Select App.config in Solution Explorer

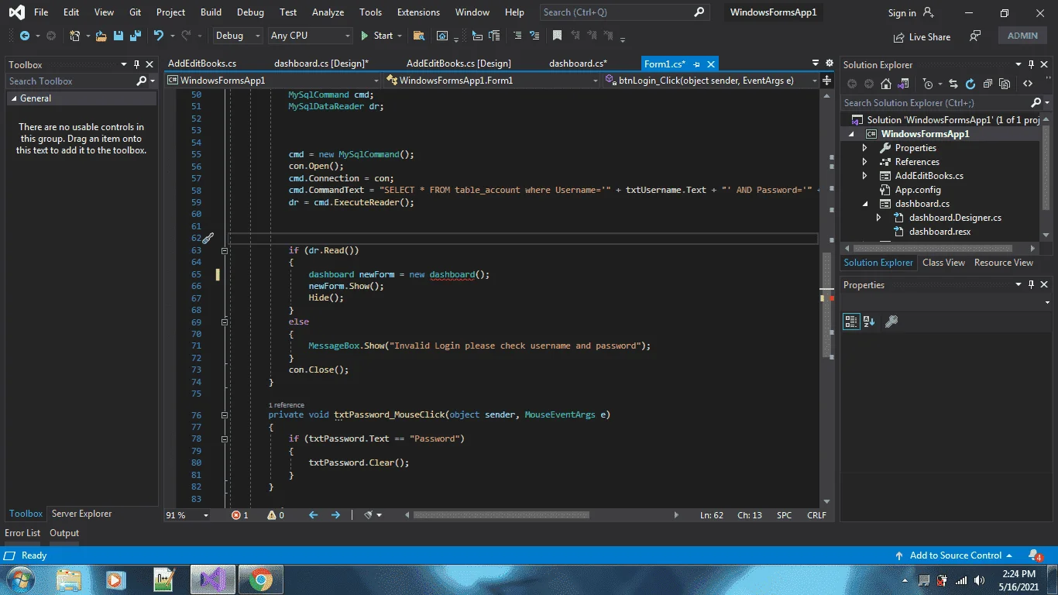coord(918,190)
